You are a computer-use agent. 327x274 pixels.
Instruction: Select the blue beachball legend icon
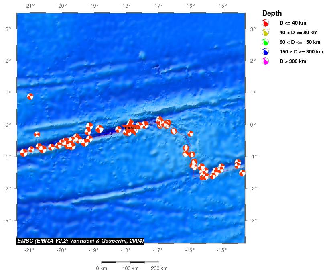[265, 52]
